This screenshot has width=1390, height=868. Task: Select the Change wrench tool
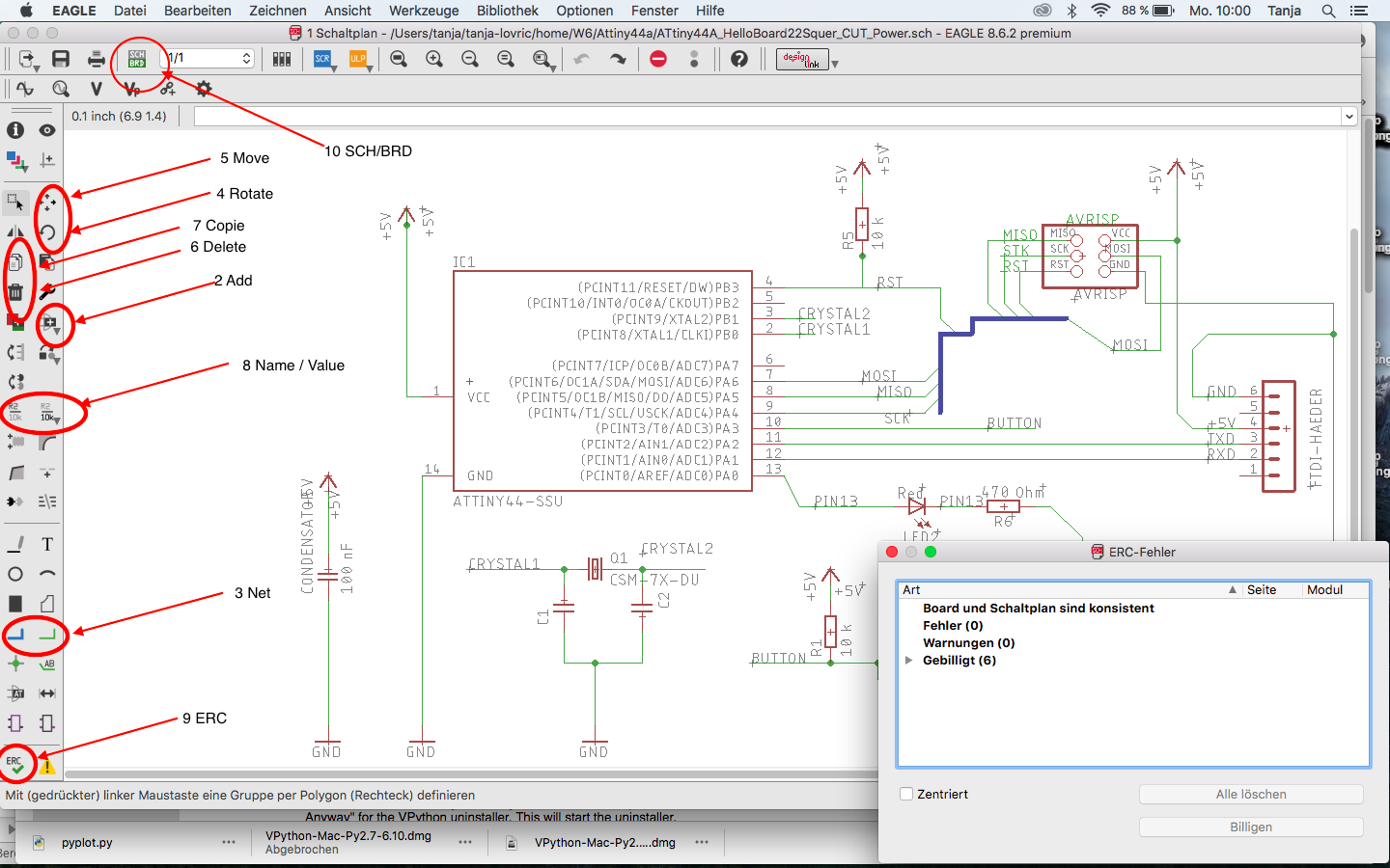pos(47,291)
